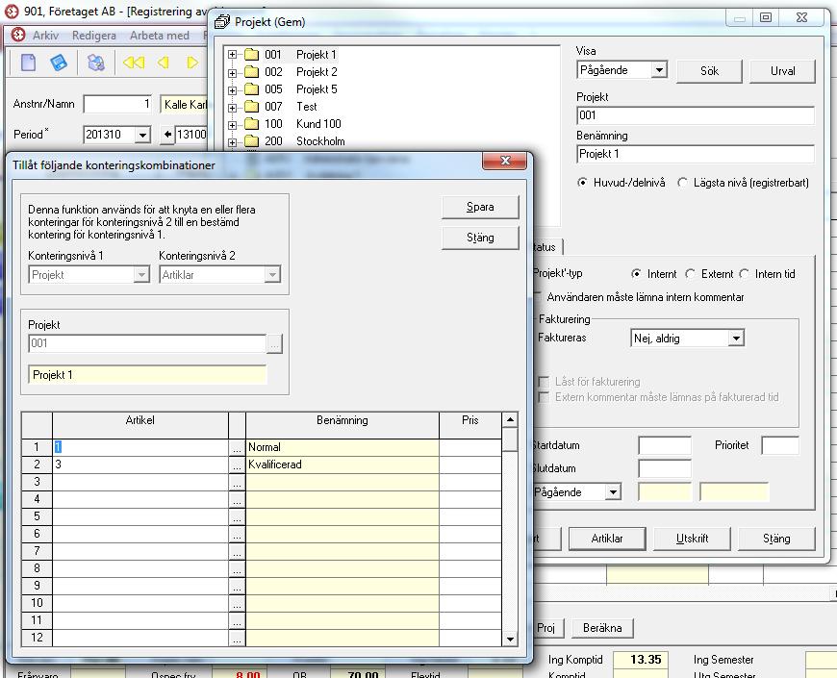Click the save diskette icon in main toolbar
Viewport: 837px width, 678px height.
click(59, 63)
